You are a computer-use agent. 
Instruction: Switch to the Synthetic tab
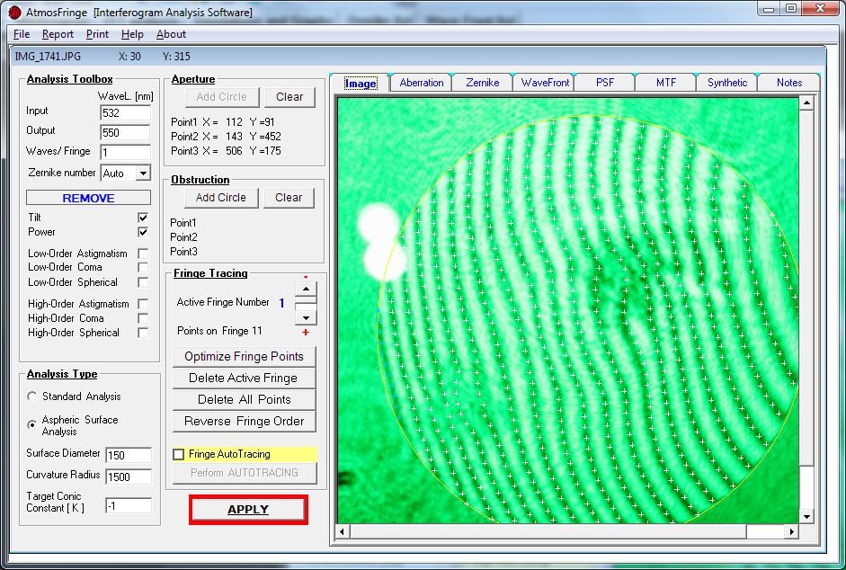tap(727, 83)
